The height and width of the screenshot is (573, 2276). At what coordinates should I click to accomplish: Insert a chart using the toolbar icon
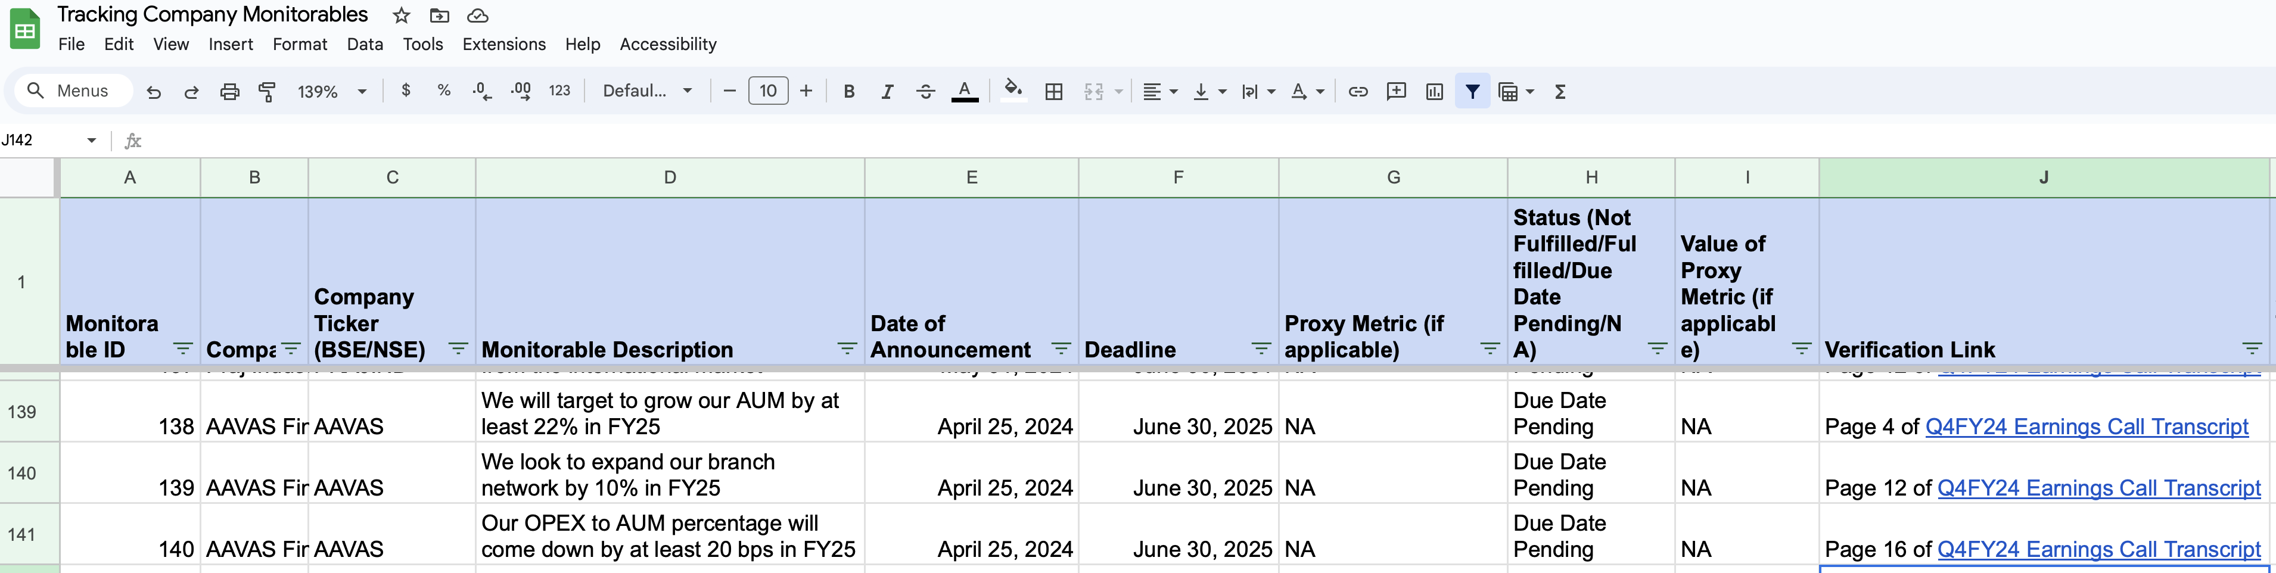coord(1434,91)
